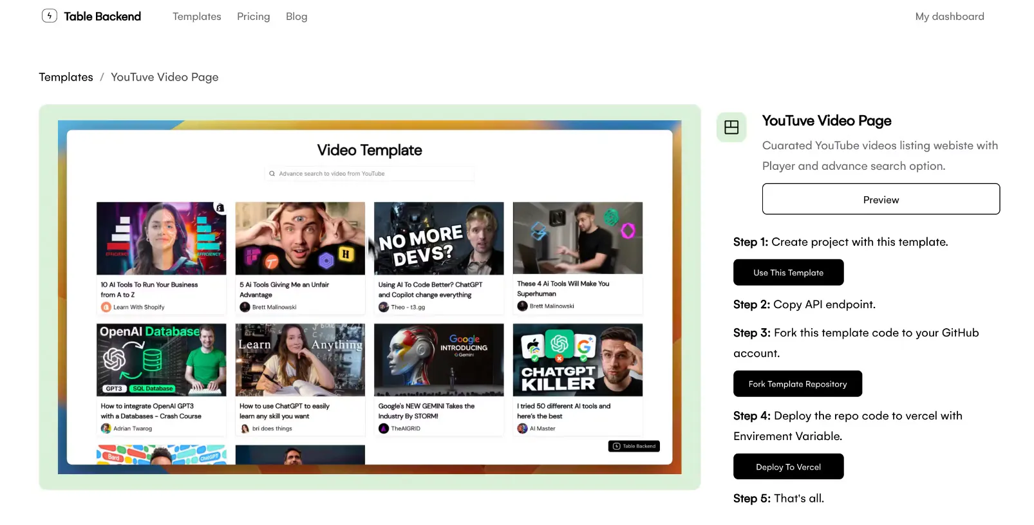Open the NO MORE DEVS video thumbnail

(439, 238)
